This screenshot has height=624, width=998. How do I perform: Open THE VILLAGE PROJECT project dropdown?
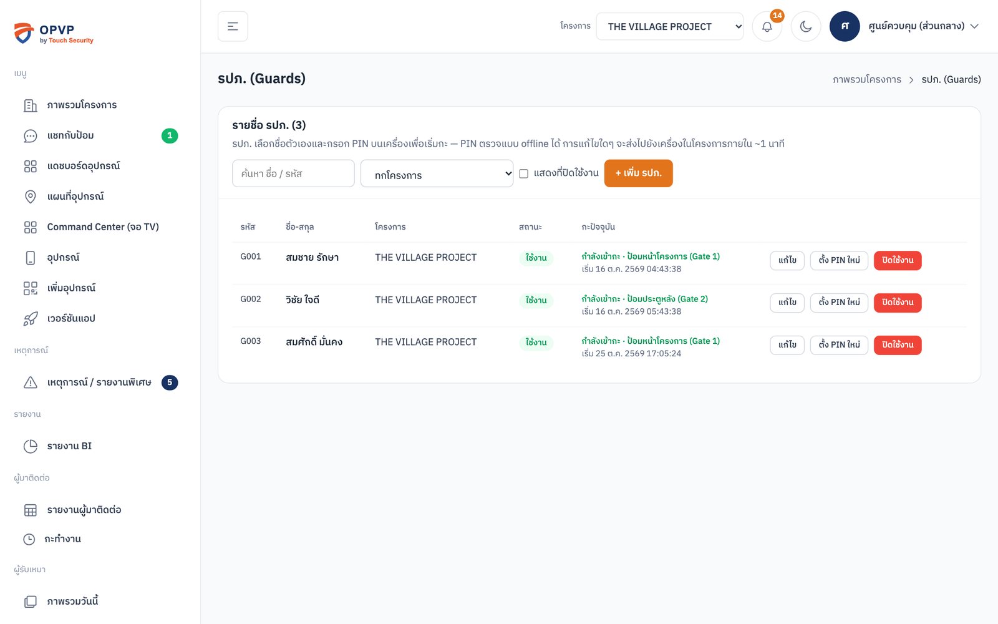coord(669,26)
